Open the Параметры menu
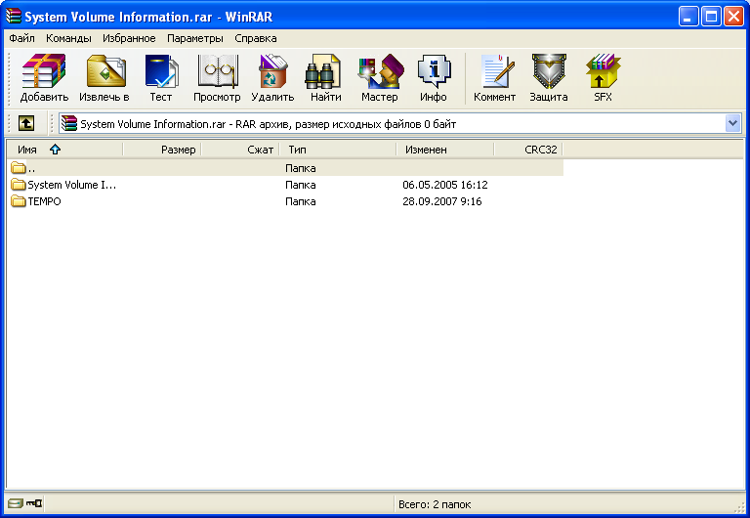Screen dimensions: 750x518 [x=195, y=38]
